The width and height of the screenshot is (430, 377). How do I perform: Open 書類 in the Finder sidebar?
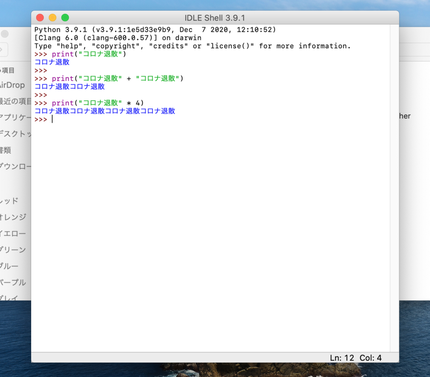6,150
